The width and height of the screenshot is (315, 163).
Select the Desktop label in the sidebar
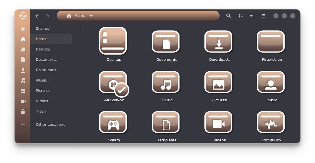pos(43,49)
